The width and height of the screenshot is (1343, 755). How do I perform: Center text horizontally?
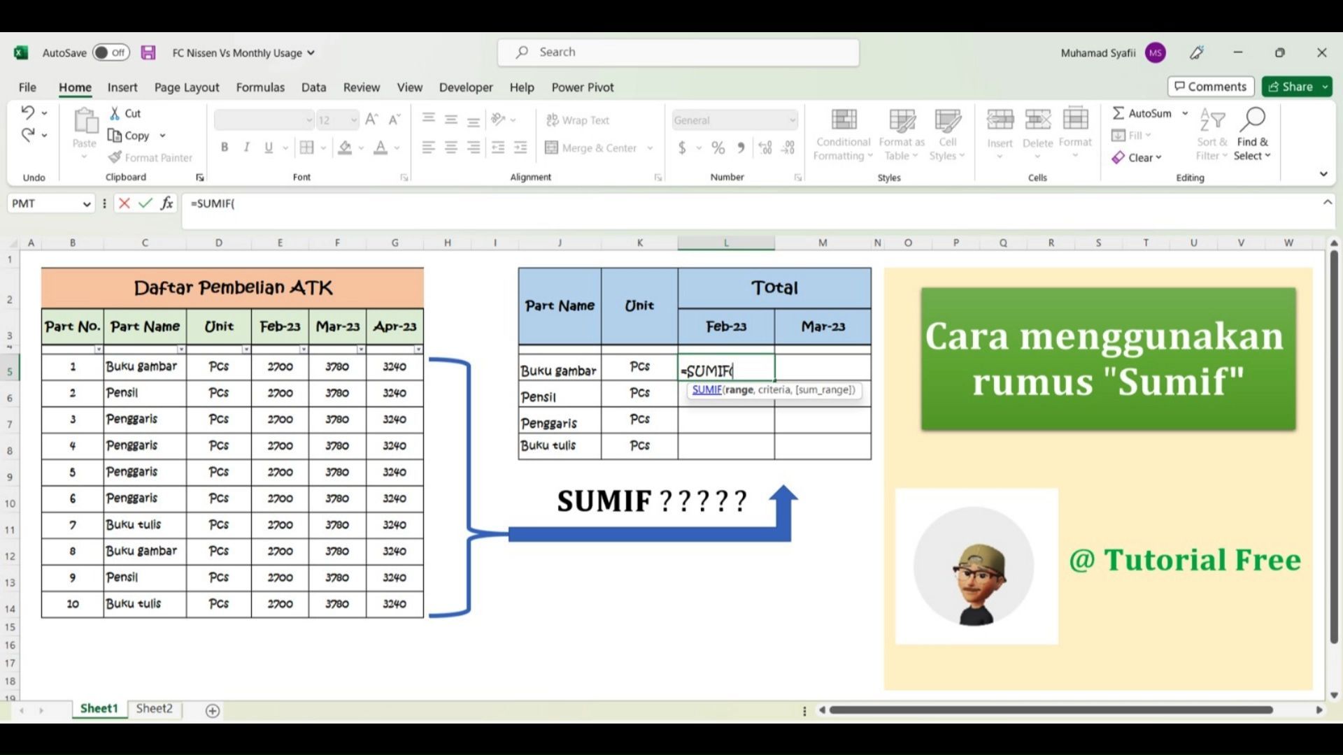click(451, 148)
